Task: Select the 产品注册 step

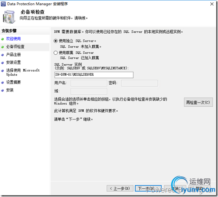Action: (13, 55)
